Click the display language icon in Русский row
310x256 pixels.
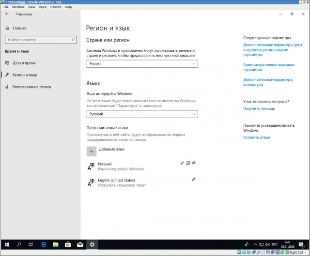pyautogui.click(x=182, y=163)
